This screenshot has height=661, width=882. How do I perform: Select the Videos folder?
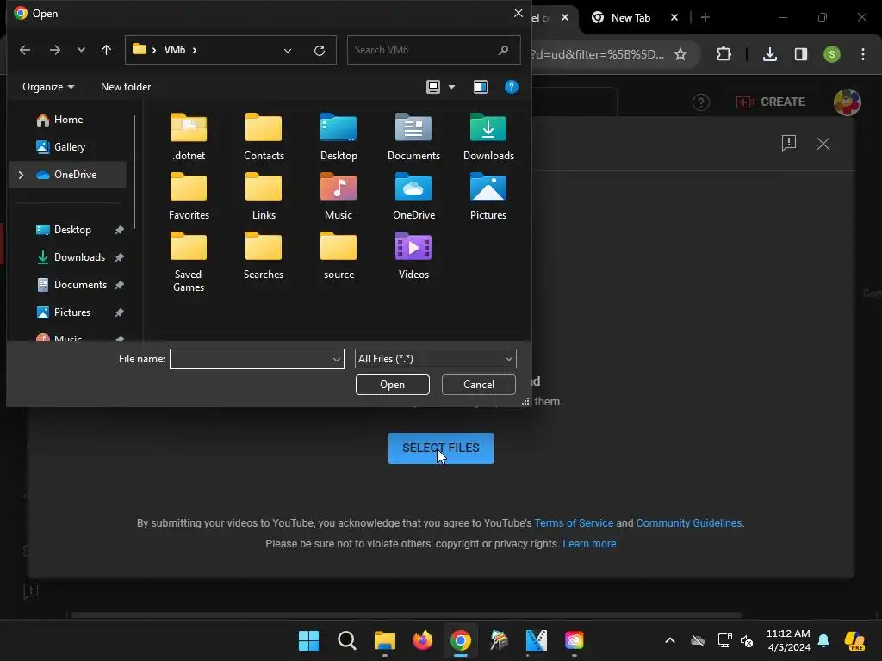tap(413, 256)
